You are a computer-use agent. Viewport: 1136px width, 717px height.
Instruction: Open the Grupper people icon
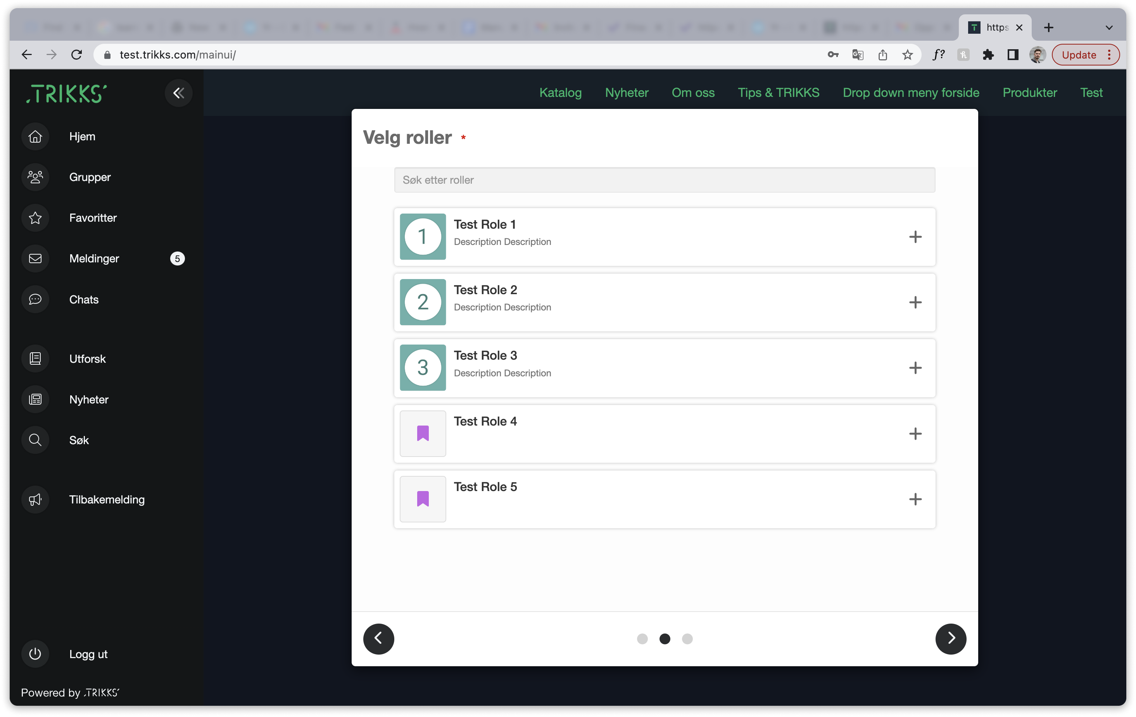click(35, 178)
